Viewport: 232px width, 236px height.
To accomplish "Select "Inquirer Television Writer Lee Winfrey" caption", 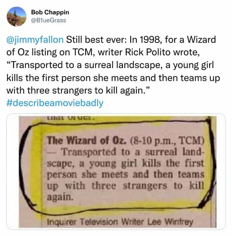I will tap(120, 222).
